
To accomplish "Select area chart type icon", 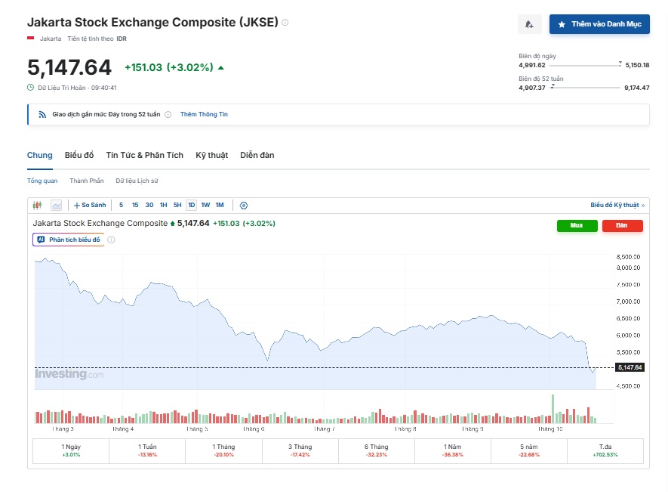I will pyautogui.click(x=57, y=206).
